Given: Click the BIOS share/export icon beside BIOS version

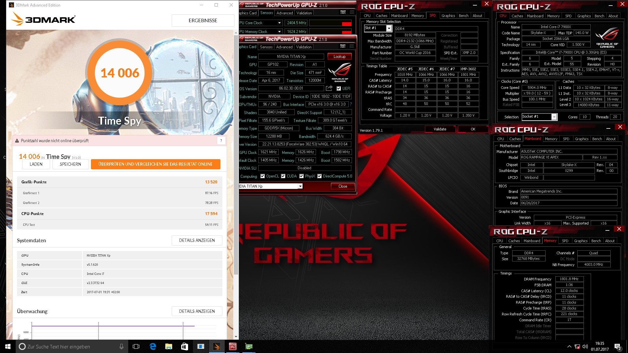Looking at the screenshot, I should pos(329,88).
